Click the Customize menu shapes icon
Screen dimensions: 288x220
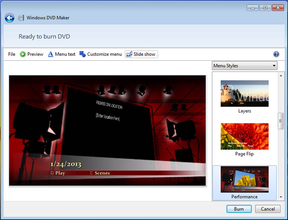83,54
